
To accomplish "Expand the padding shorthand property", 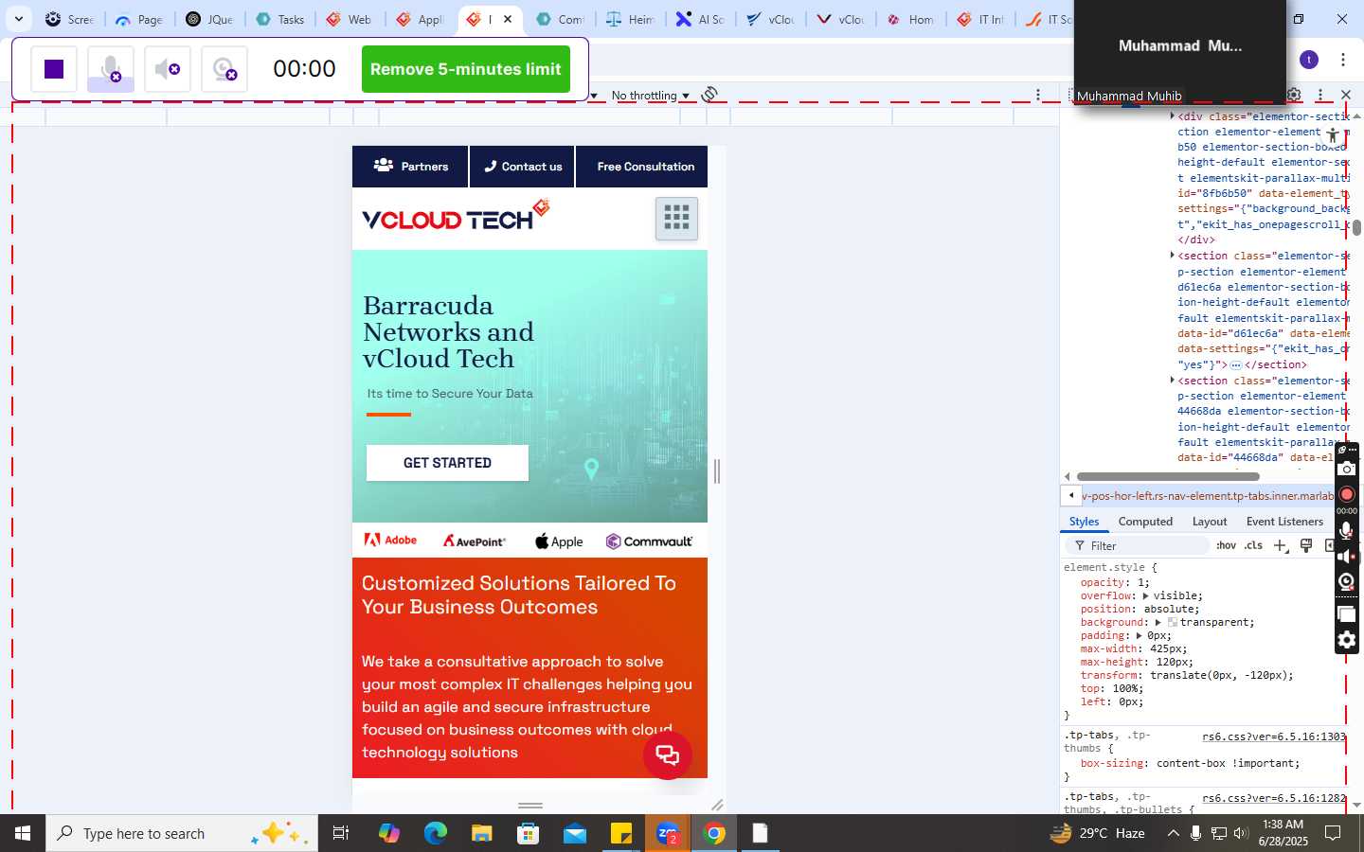I will point(1139,636).
